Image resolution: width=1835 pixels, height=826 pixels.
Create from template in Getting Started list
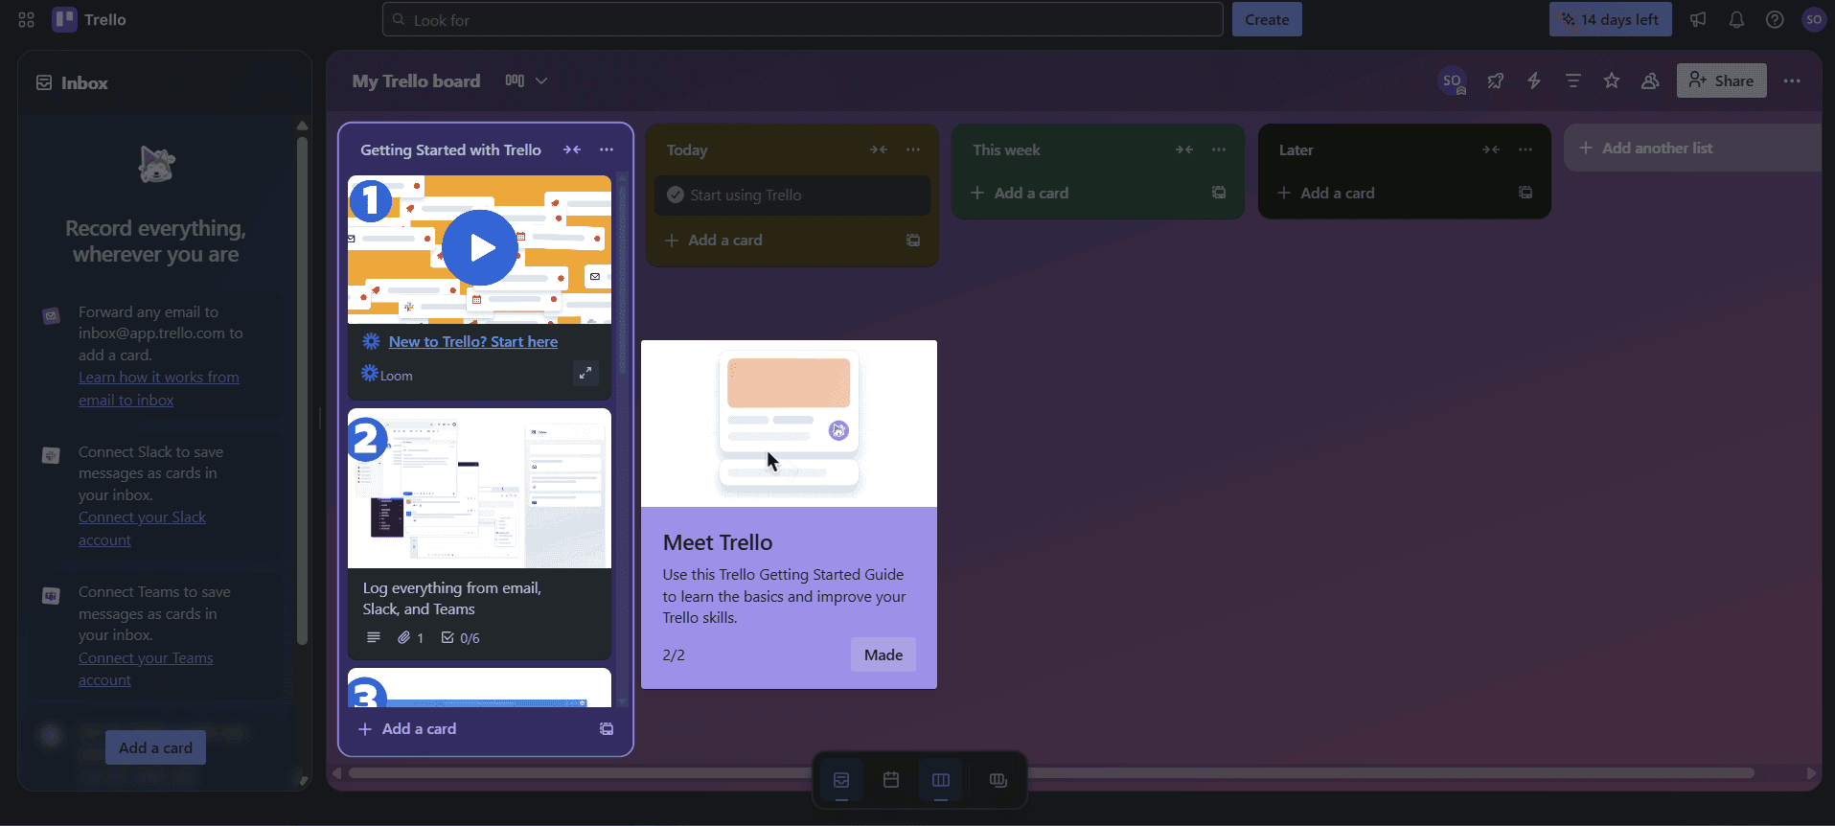(x=607, y=729)
